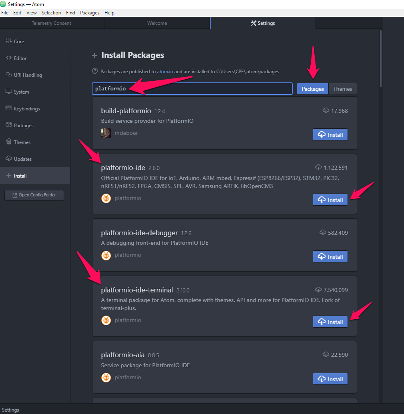Click the mdeboer author name
The height and width of the screenshot is (414, 404).
(x=126, y=133)
